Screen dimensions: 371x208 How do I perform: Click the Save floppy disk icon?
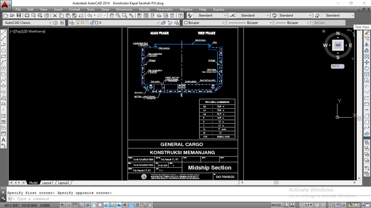click(19, 15)
